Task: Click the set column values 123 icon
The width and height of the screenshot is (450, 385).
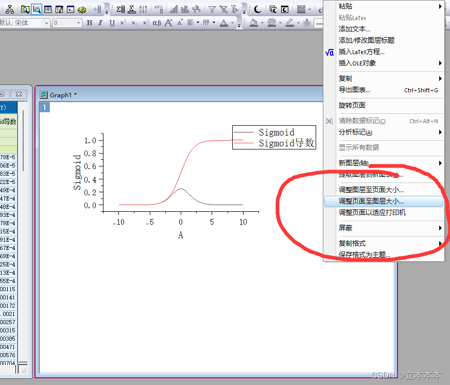Action: [159, 9]
